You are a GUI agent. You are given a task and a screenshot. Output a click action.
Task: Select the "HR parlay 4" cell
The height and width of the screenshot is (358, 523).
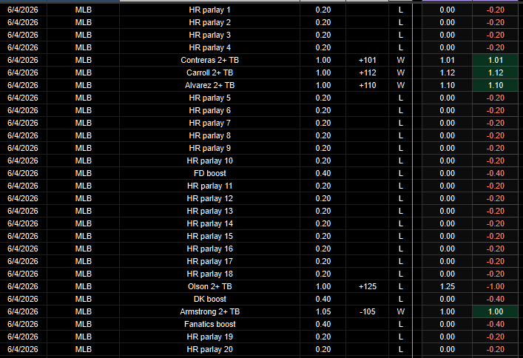[x=209, y=48]
